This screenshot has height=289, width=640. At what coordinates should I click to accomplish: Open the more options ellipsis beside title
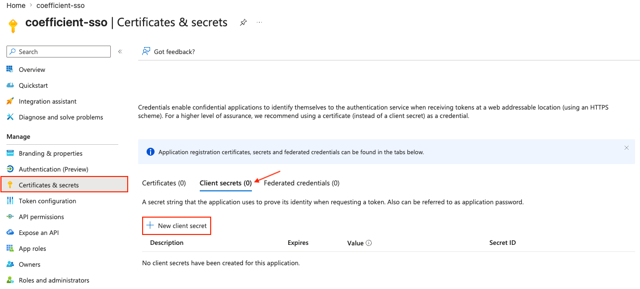click(x=259, y=23)
